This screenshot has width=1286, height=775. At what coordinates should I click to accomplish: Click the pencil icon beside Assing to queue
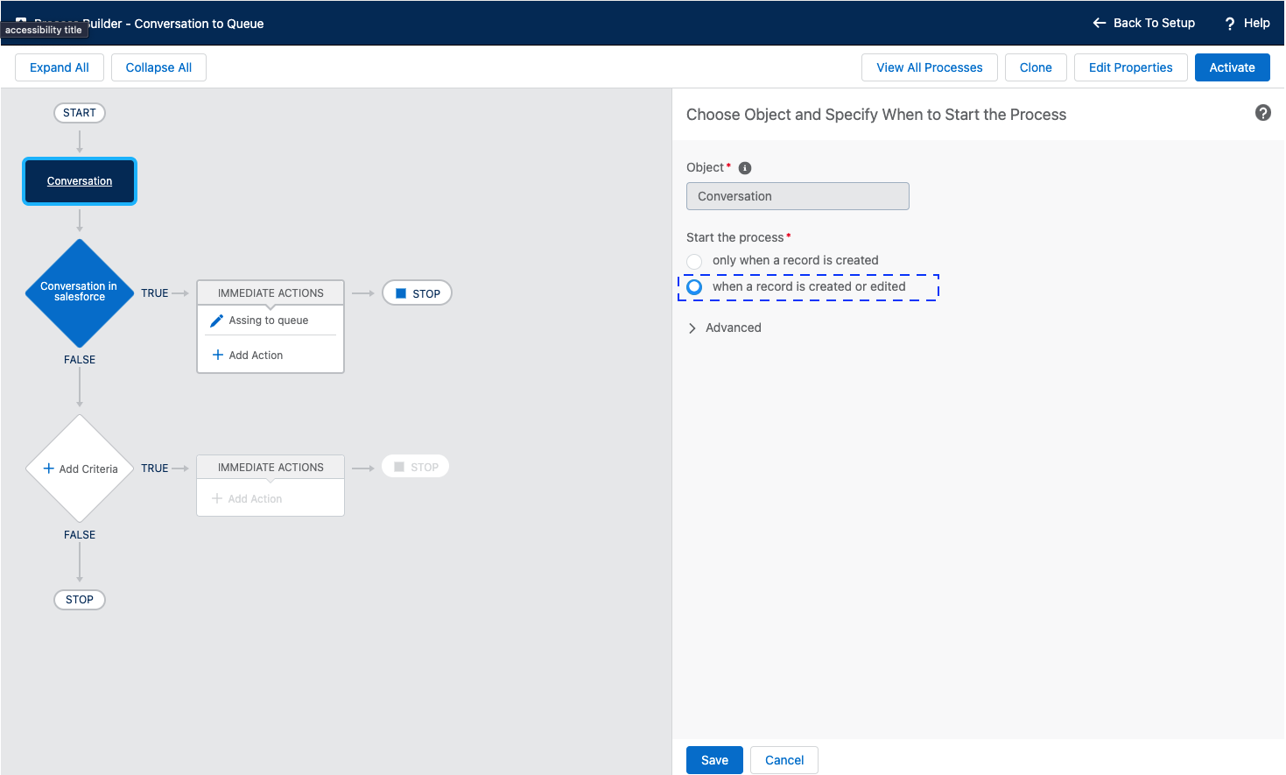217,321
